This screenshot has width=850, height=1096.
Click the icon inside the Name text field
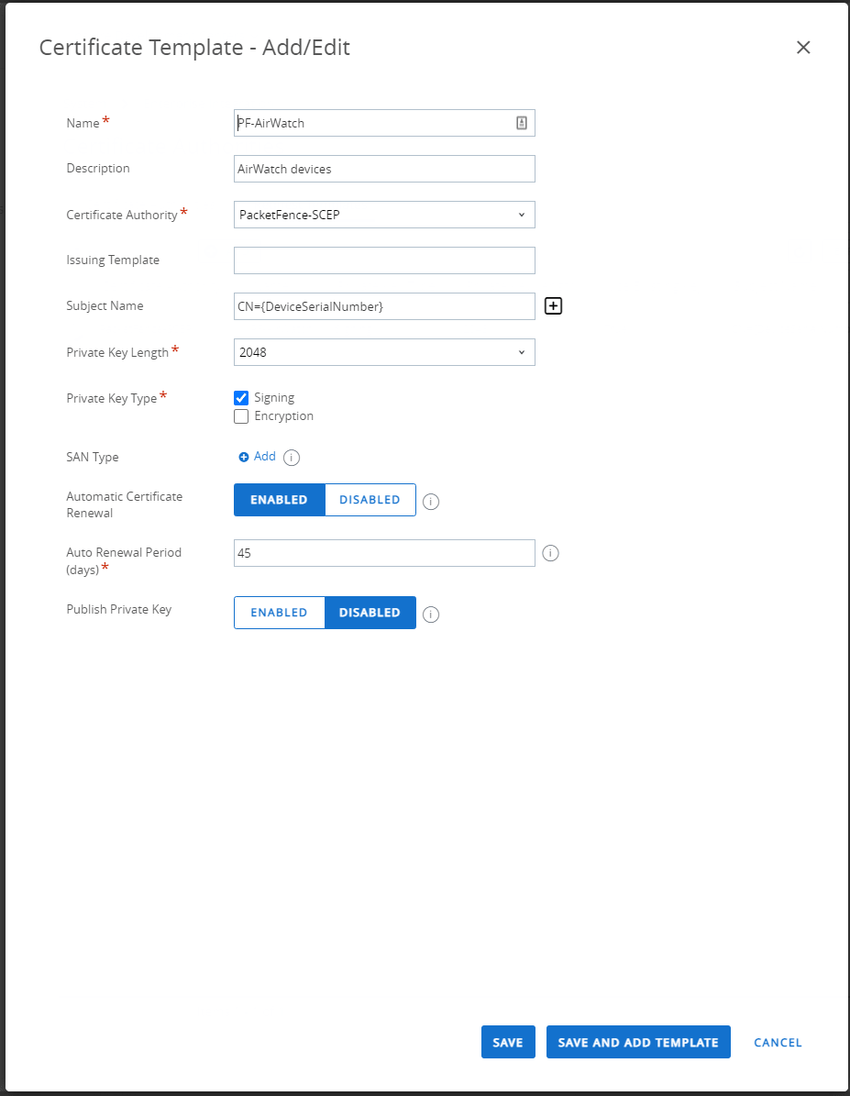tap(521, 122)
